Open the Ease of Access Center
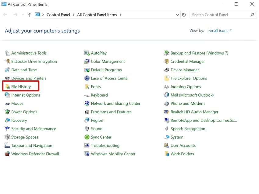Viewport: 259px width, 194px height. (109, 78)
